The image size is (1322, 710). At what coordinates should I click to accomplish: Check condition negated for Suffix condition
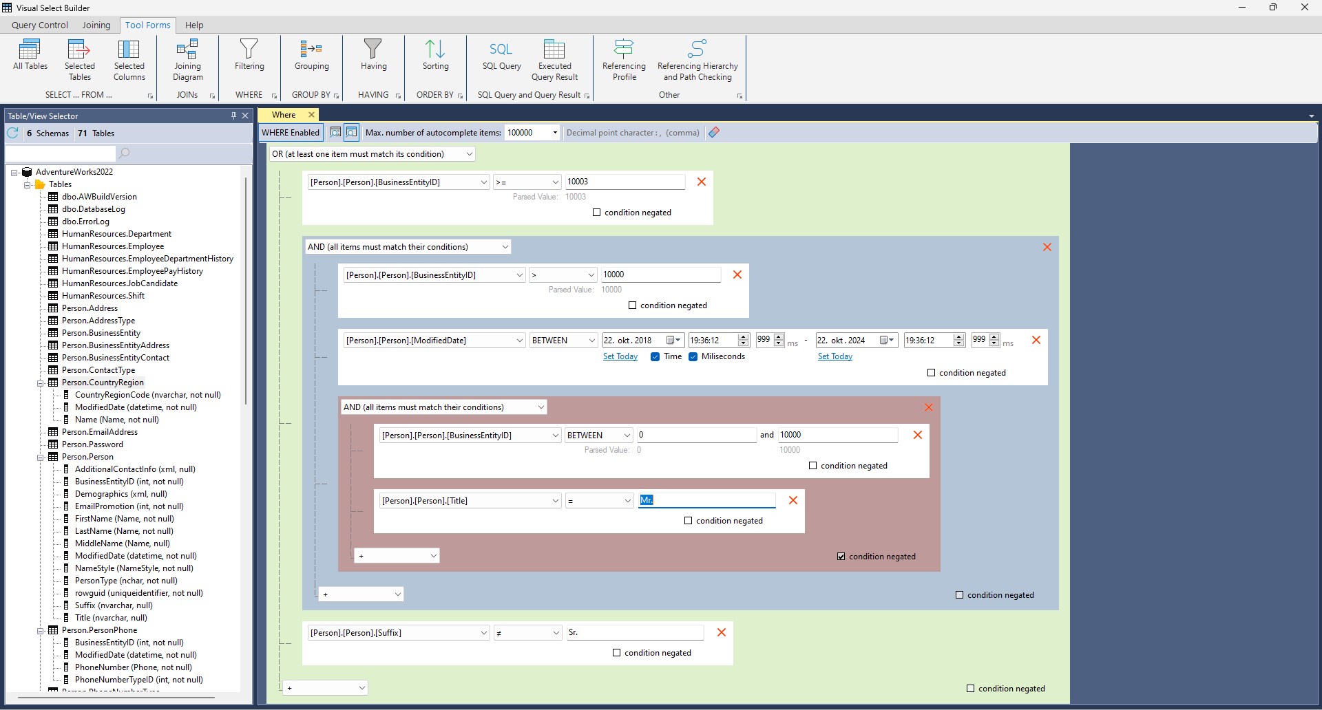(x=617, y=653)
